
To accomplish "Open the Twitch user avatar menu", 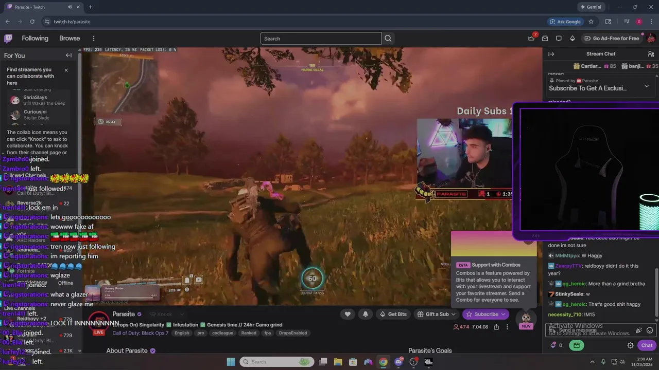I will click(651, 39).
